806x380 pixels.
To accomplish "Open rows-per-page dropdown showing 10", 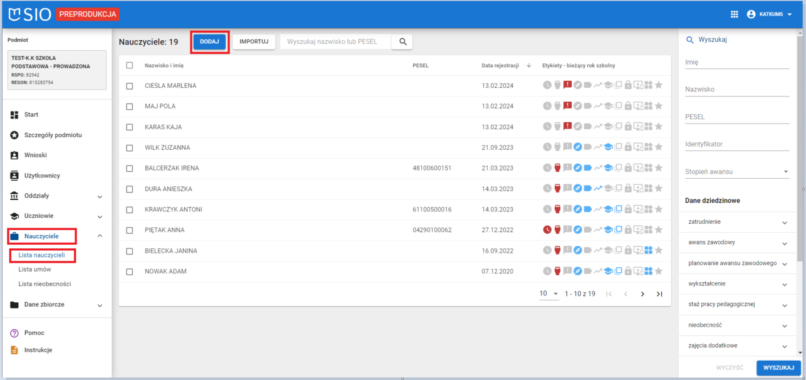I will pos(548,294).
